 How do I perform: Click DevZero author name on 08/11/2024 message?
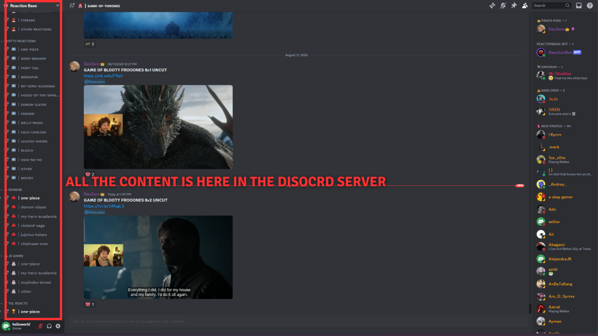click(91, 64)
